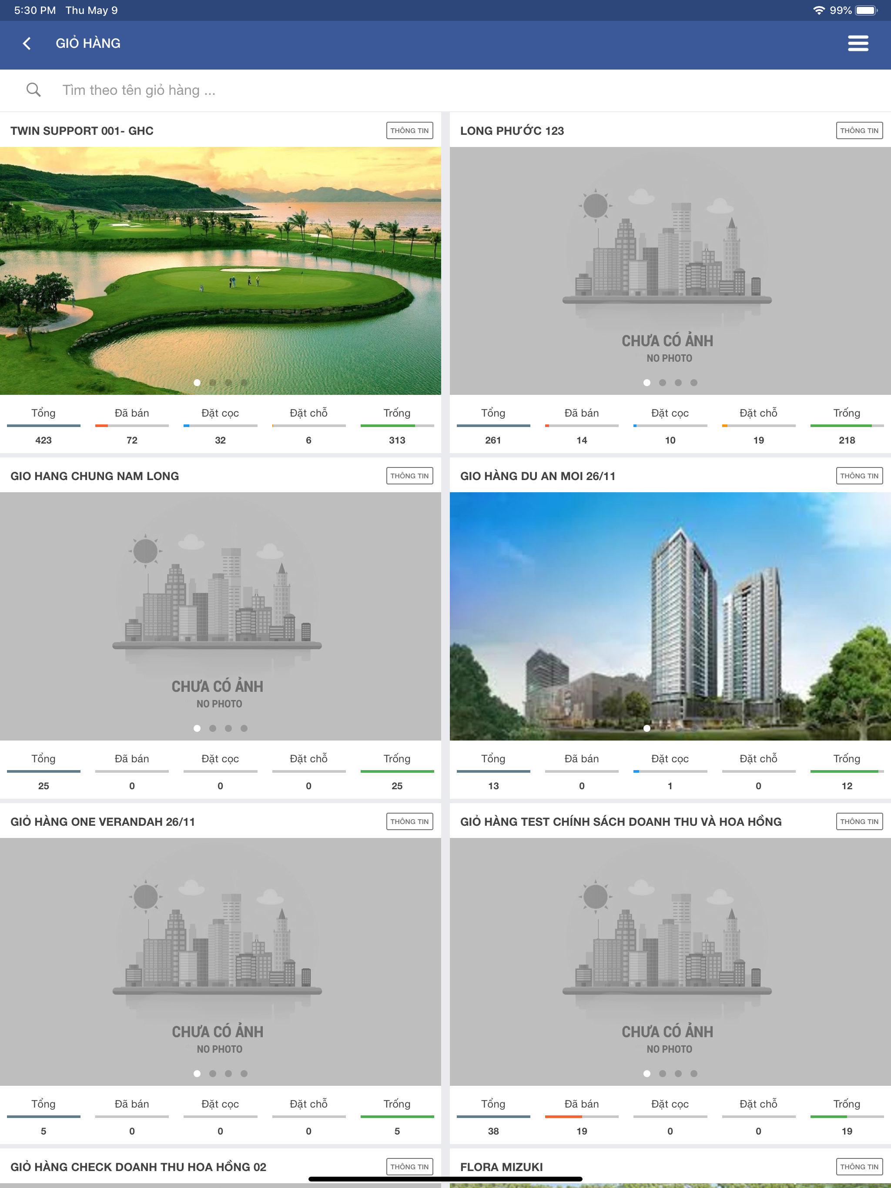
Task: Tap the battery icon in status bar
Action: [866, 10]
